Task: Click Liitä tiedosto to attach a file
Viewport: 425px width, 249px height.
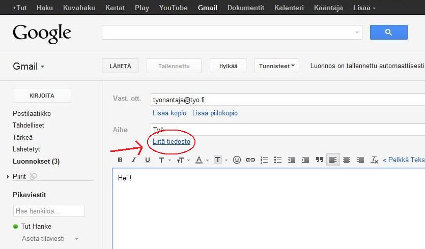Action: pyautogui.click(x=172, y=142)
